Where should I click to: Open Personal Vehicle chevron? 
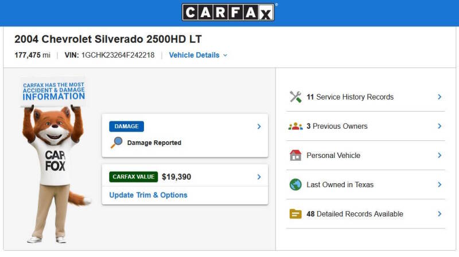click(x=439, y=155)
